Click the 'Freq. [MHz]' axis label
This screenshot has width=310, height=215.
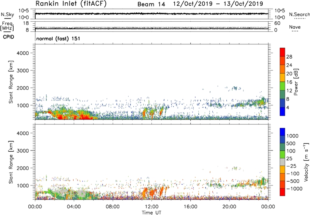(7, 26)
